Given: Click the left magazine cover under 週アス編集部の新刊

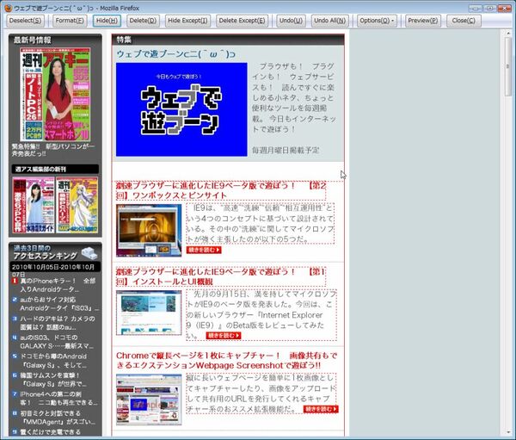Looking at the screenshot, I should click(x=34, y=205).
